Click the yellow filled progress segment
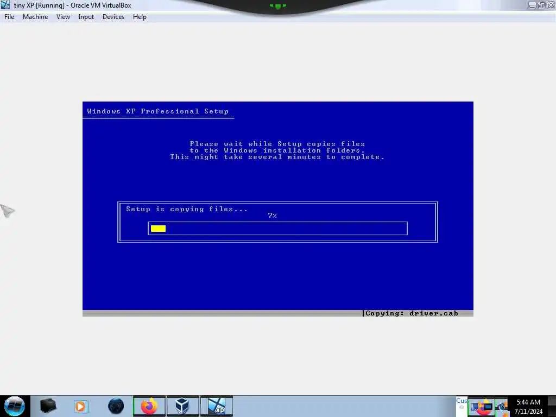This screenshot has height=417, width=556. [158, 229]
